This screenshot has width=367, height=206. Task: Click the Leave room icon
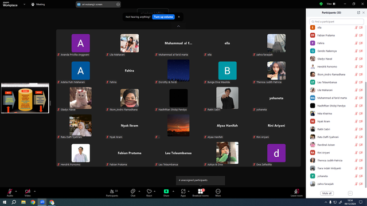[296, 191]
